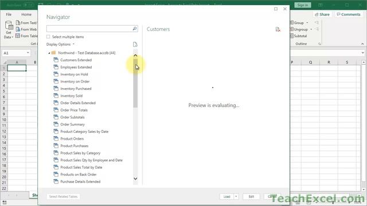Click the refresh page icon beside Display Options
The image size is (367, 206).
point(135,45)
